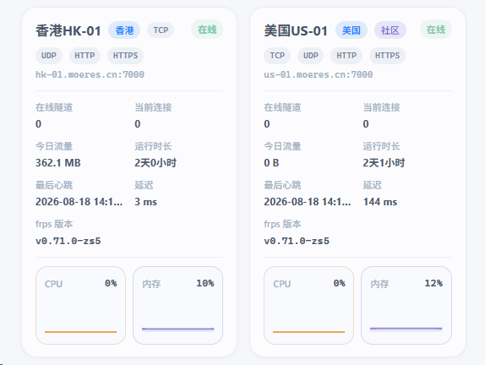The height and width of the screenshot is (365, 485).
Task: Copy the us-01.moeres.cn:7000 address
Action: [319, 74]
